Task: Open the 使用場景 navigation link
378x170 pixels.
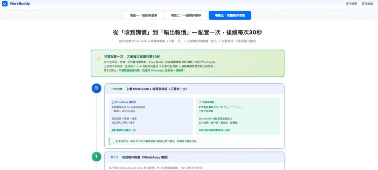Action: point(351,4)
